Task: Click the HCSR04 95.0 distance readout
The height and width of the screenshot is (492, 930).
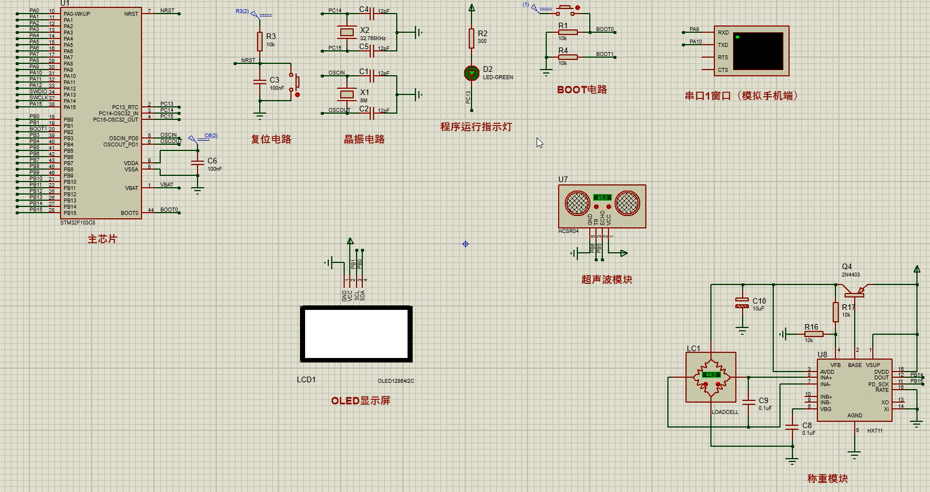Action: pyautogui.click(x=602, y=198)
